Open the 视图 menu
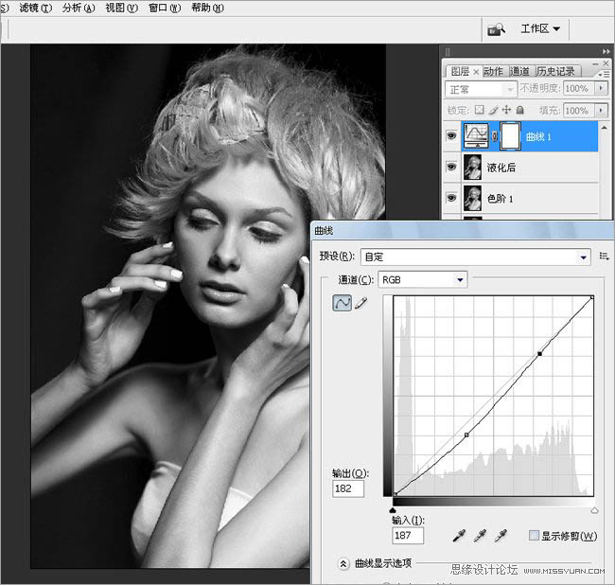 tap(118, 8)
